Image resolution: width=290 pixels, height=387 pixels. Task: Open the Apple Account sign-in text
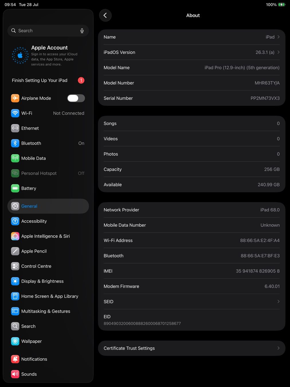coord(54,59)
